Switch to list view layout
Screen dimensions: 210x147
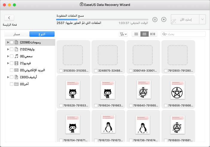(x=136, y=34)
